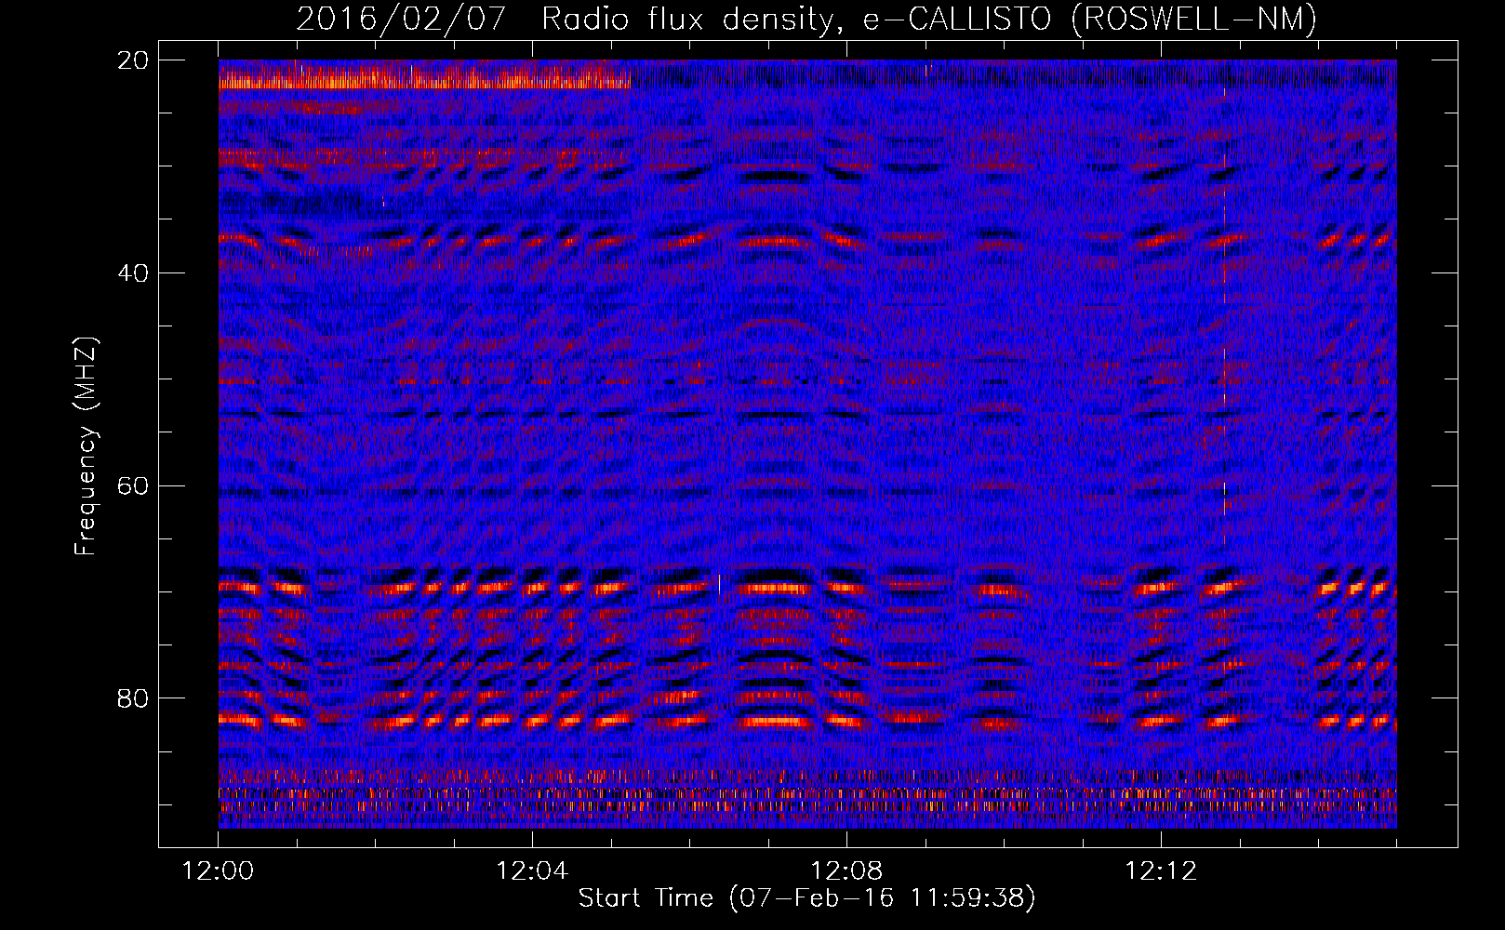Click the bright orange band near 21 MHz
This screenshot has height=930, width=1505.
pyautogui.click(x=424, y=78)
